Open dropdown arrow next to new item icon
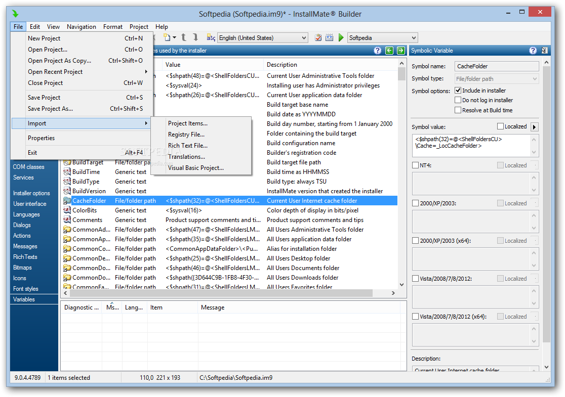This screenshot has height=397, width=565. pyautogui.click(x=174, y=37)
